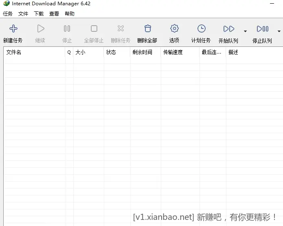Open the 下载 menu
The image size is (283, 226).
(39, 14)
